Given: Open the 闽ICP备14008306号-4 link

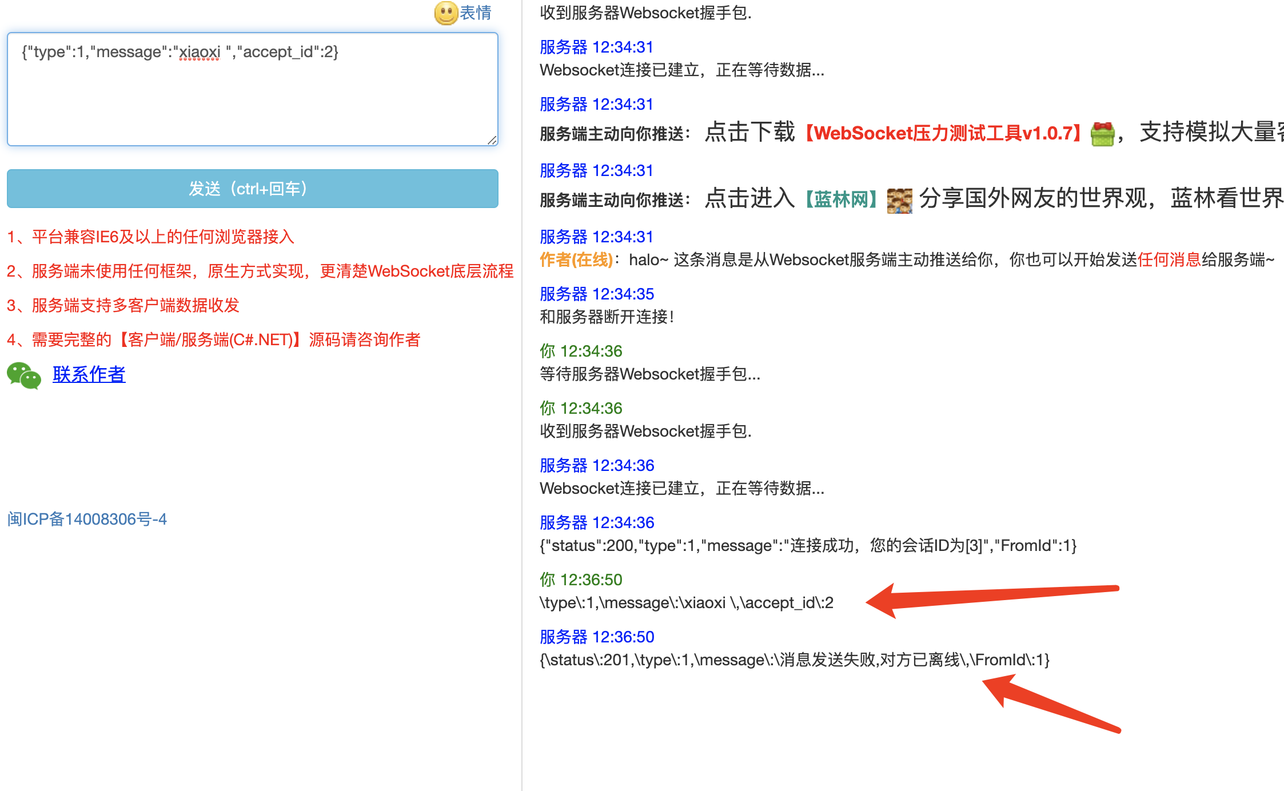Looking at the screenshot, I should (x=87, y=519).
